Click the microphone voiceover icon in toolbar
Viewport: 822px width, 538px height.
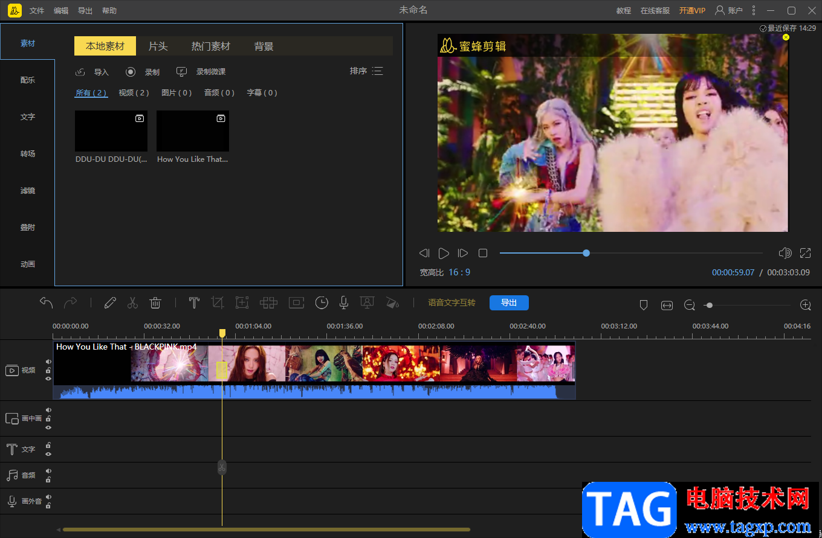click(343, 303)
